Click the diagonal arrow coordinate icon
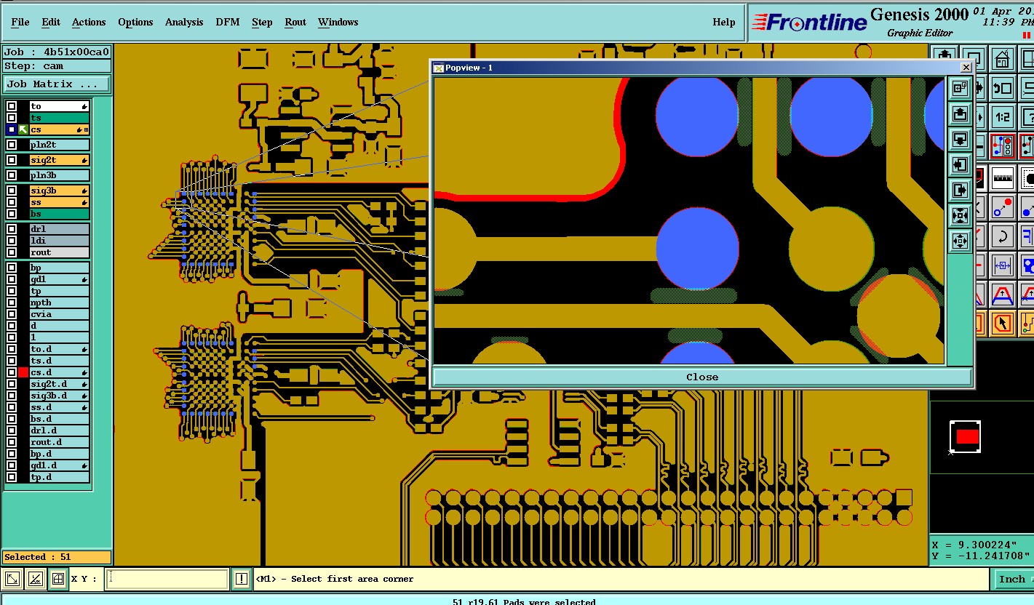This screenshot has height=605, width=1034. tap(12, 580)
